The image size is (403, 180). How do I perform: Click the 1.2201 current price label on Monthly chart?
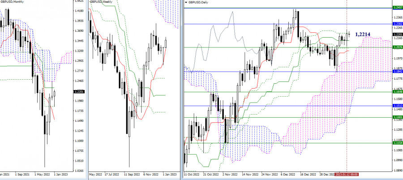click(x=79, y=91)
